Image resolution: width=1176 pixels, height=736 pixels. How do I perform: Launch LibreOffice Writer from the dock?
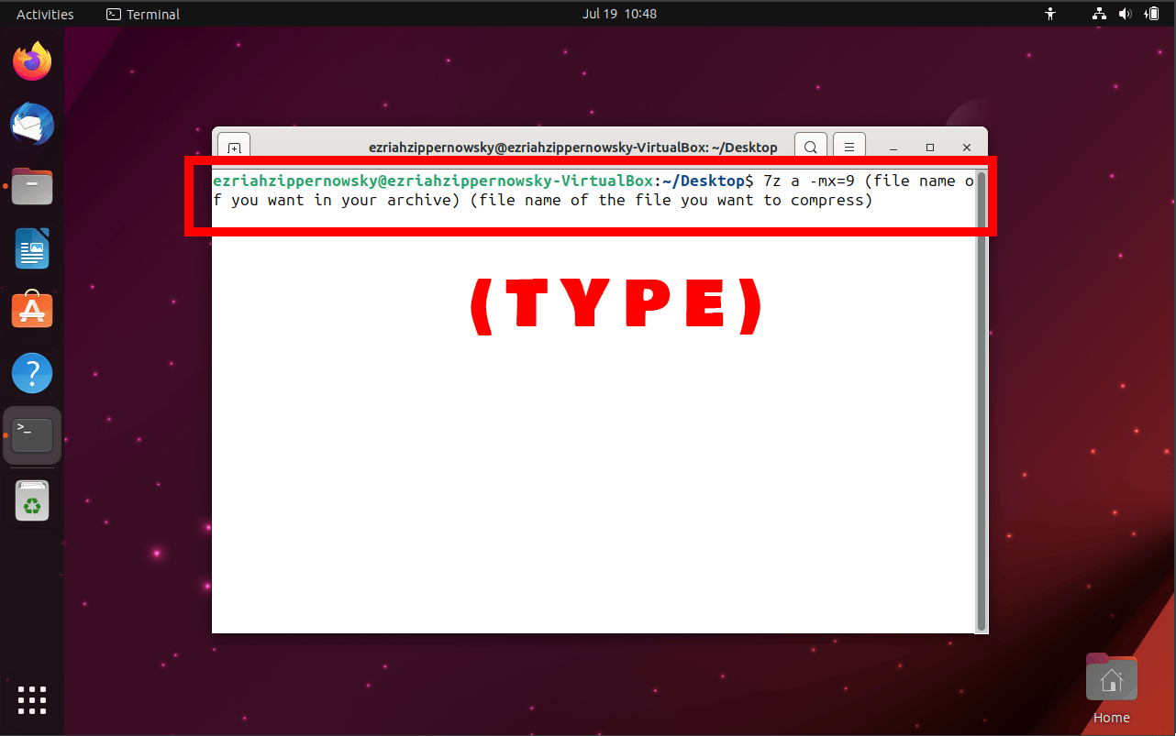click(32, 248)
